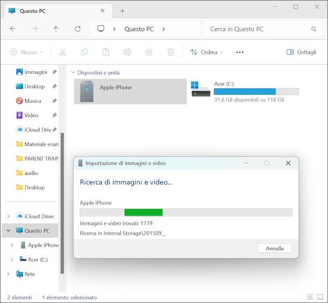This screenshot has height=303, width=328.
Task: Switch to large icons view icon
Action: tap(320, 297)
